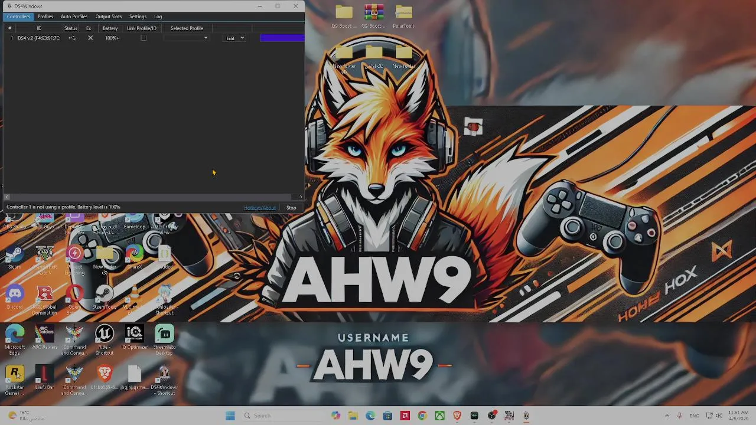Click the status bar controller message
Image resolution: width=756 pixels, height=425 pixels.
tap(63, 207)
